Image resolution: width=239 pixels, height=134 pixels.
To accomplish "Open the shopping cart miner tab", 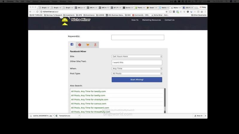I will pos(88,45).
